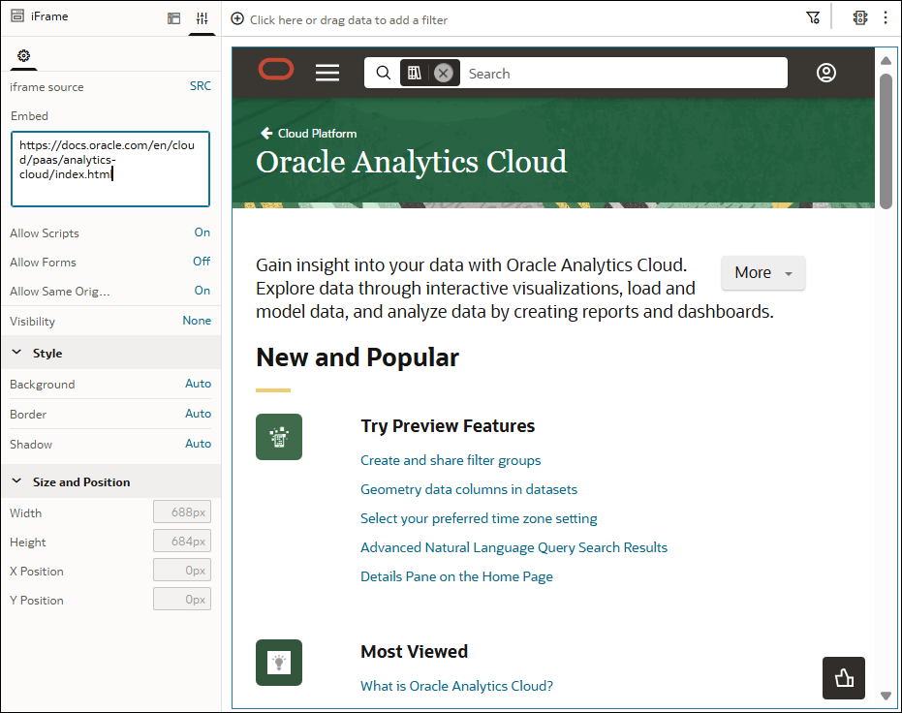This screenshot has width=902, height=713.
Task: Click the scrollbar up arrow
Action: coord(886,60)
